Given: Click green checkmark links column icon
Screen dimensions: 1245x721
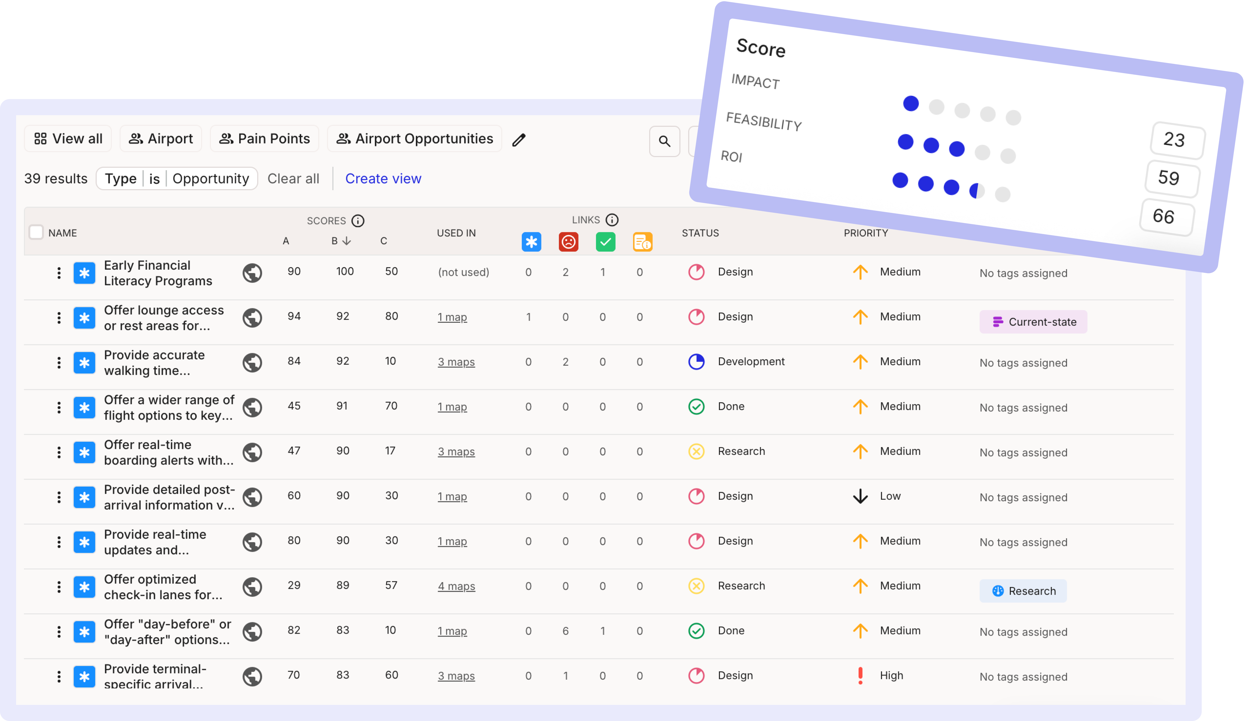Looking at the screenshot, I should pyautogui.click(x=605, y=242).
